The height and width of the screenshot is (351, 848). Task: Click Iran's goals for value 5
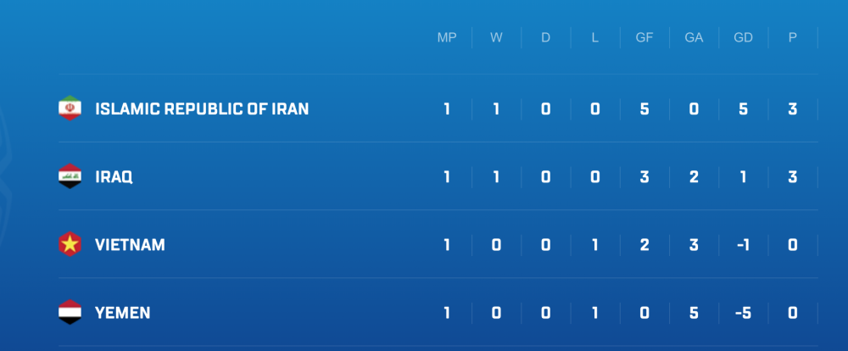(x=644, y=109)
